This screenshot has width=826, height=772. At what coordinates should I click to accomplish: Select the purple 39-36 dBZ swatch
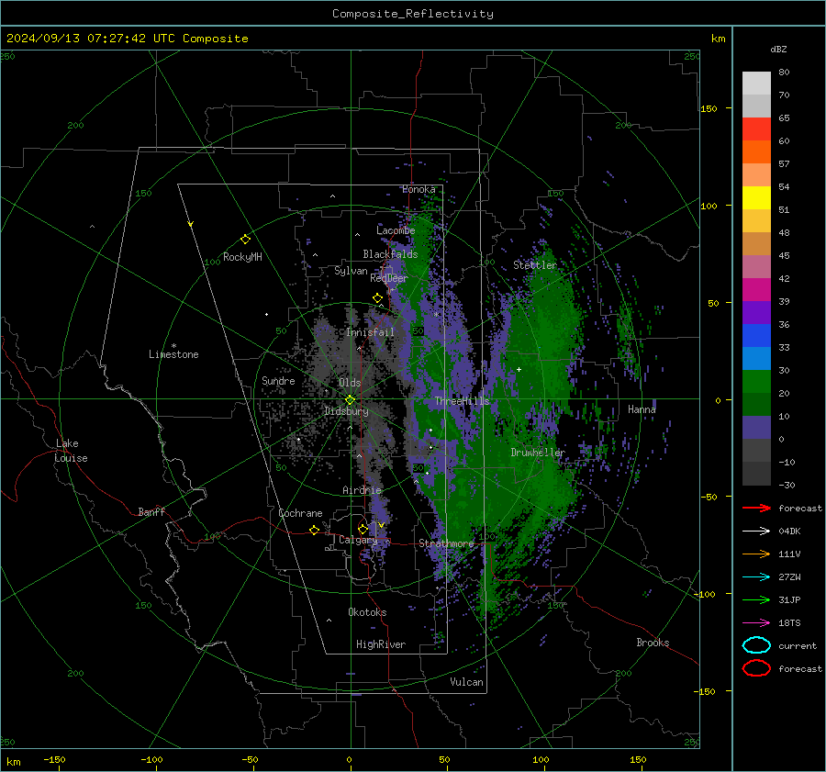click(x=756, y=313)
